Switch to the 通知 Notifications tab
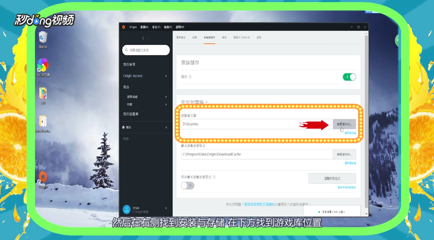 point(224,37)
